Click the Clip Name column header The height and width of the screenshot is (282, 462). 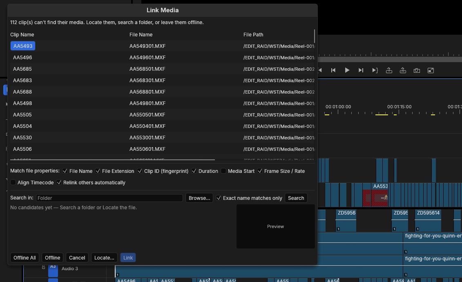pos(22,34)
